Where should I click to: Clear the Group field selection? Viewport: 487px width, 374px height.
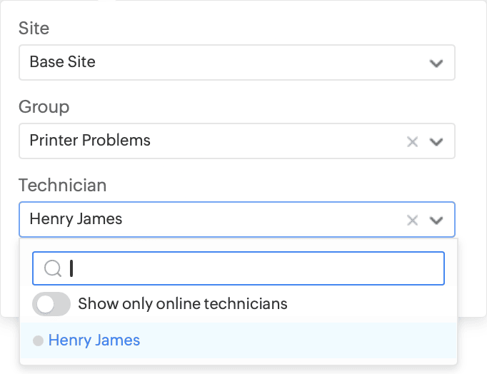(x=412, y=141)
